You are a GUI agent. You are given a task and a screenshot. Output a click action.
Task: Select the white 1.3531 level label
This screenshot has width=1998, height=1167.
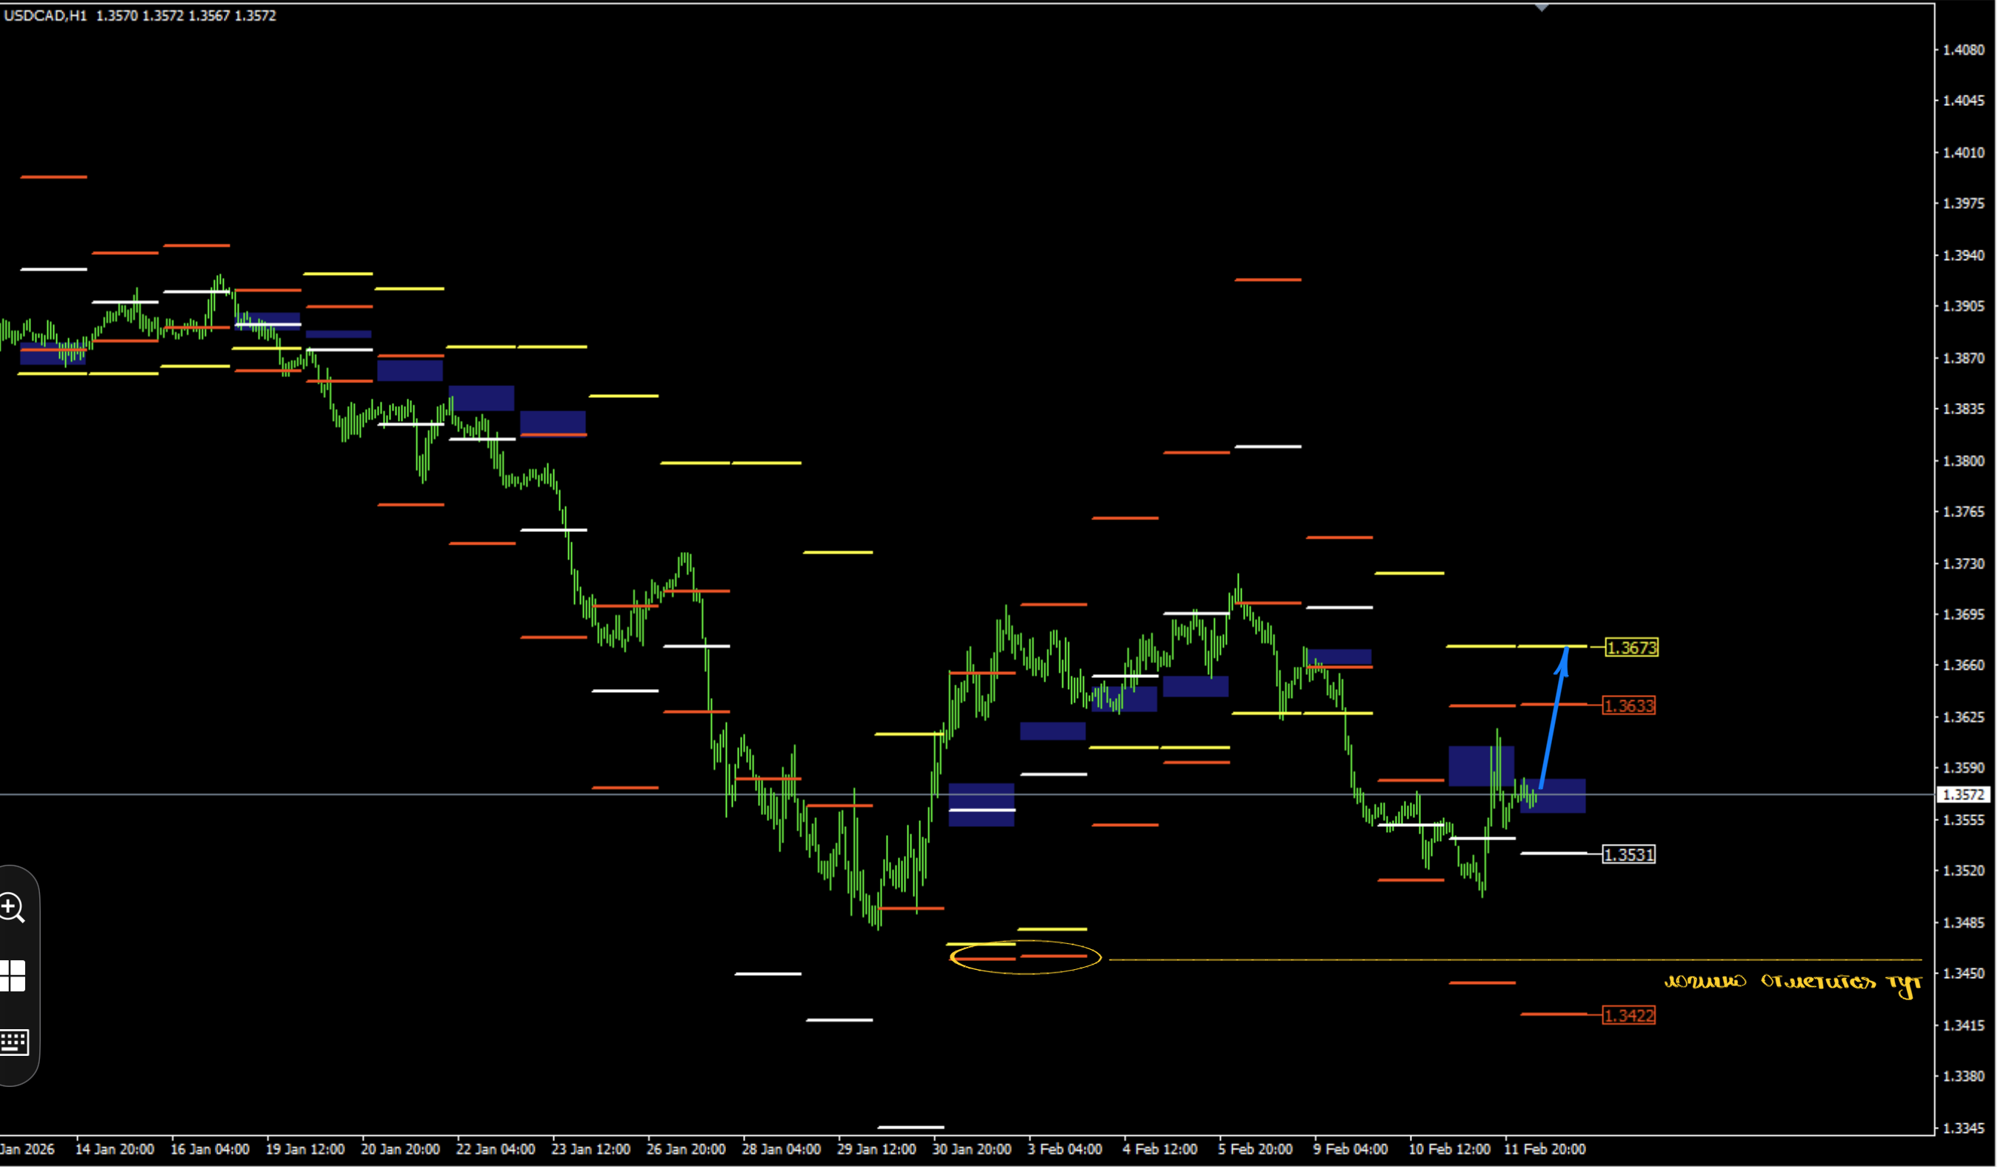tap(1628, 854)
